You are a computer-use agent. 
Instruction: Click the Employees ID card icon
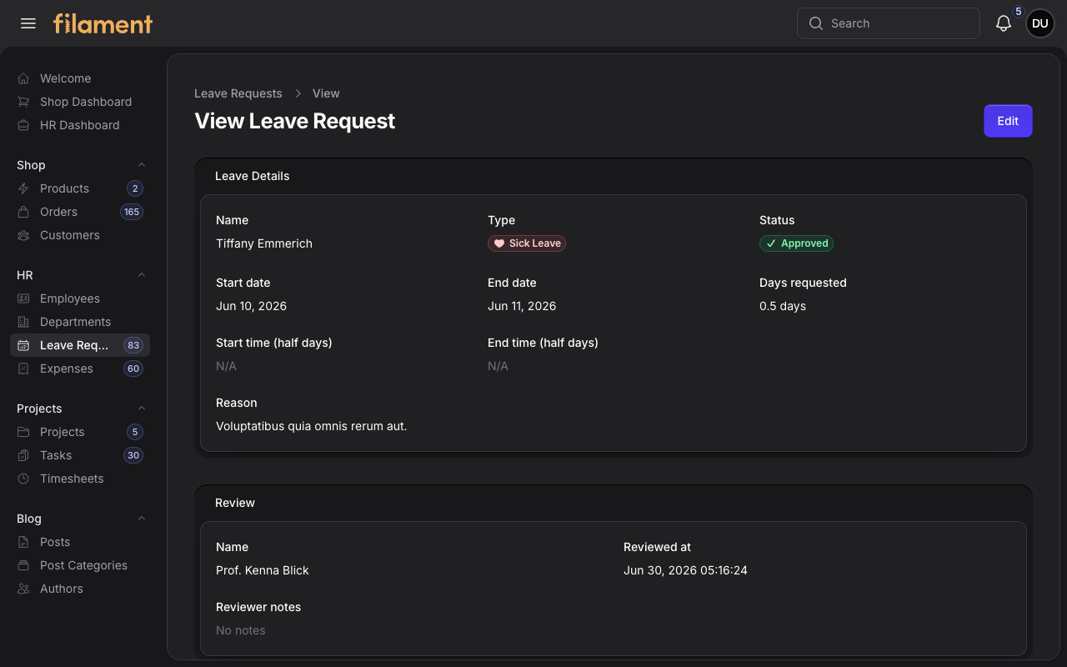click(x=23, y=298)
